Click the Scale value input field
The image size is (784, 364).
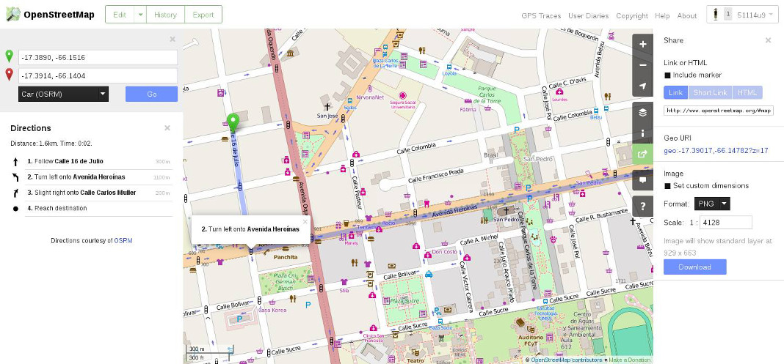[725, 223]
